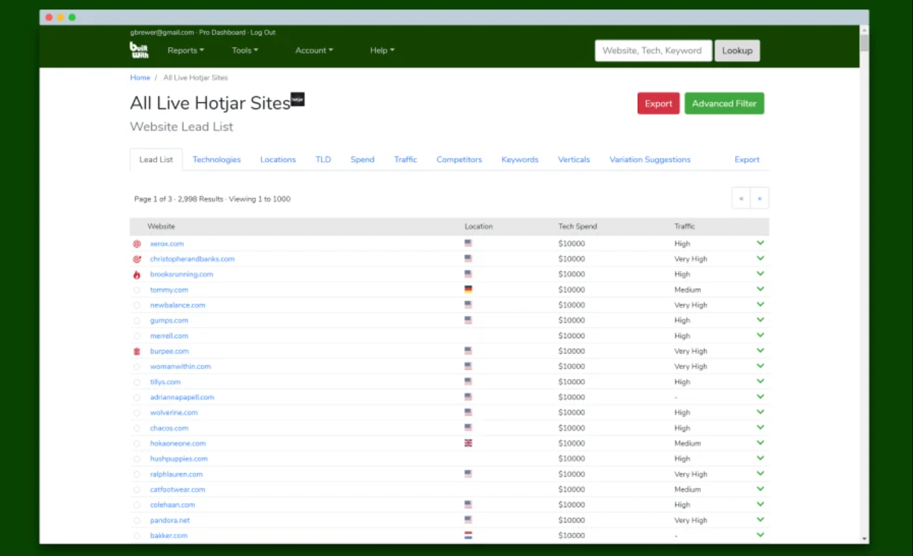Select circle marker beside newbalance.com
This screenshot has width=913, height=556.
[137, 305]
